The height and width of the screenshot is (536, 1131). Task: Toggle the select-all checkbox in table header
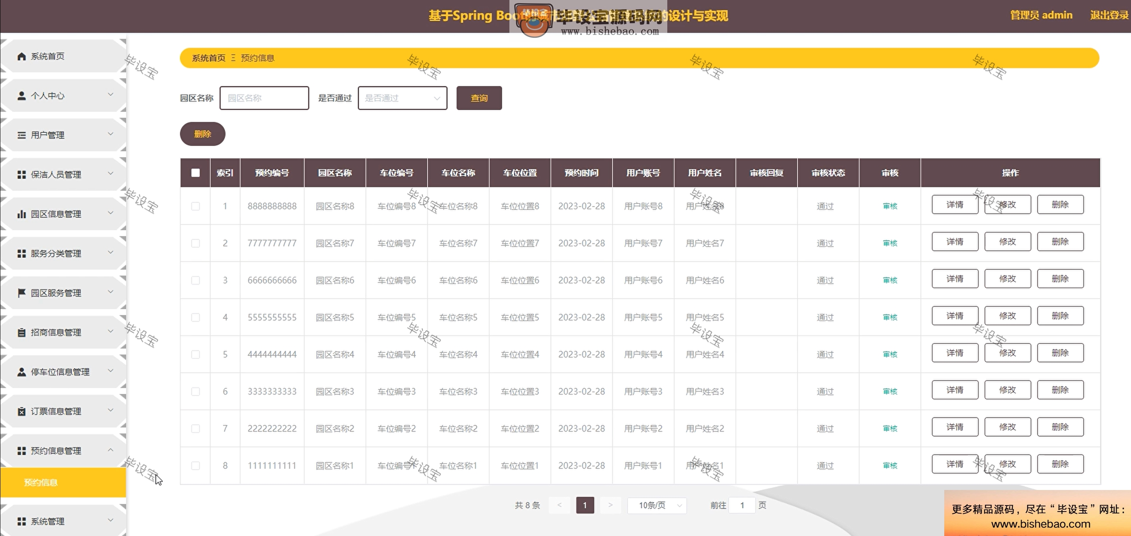coord(195,173)
